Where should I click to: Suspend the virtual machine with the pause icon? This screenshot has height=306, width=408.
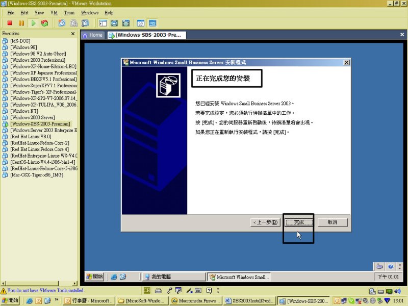click(21, 23)
